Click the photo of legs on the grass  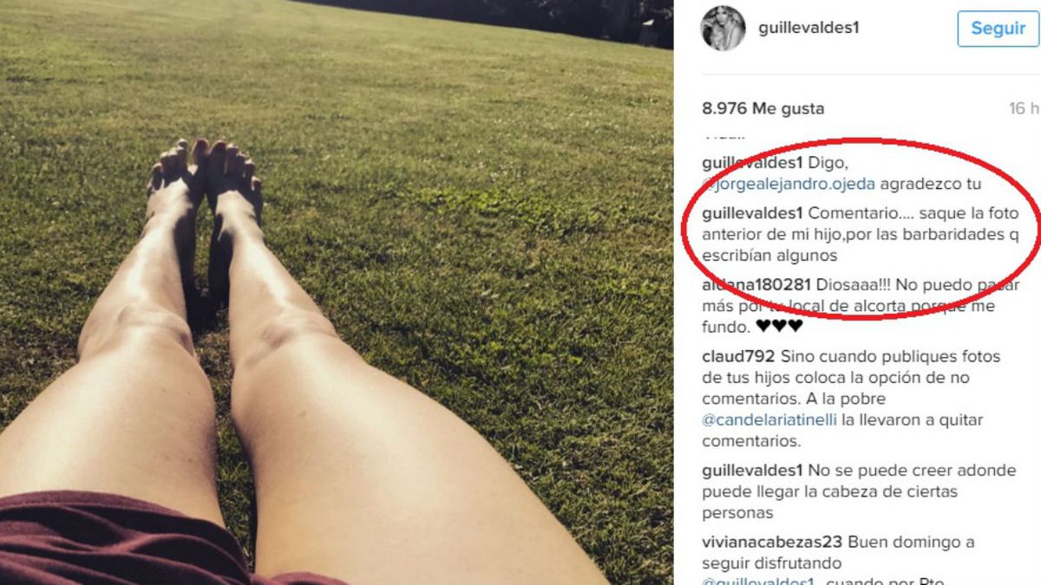pos(337,292)
